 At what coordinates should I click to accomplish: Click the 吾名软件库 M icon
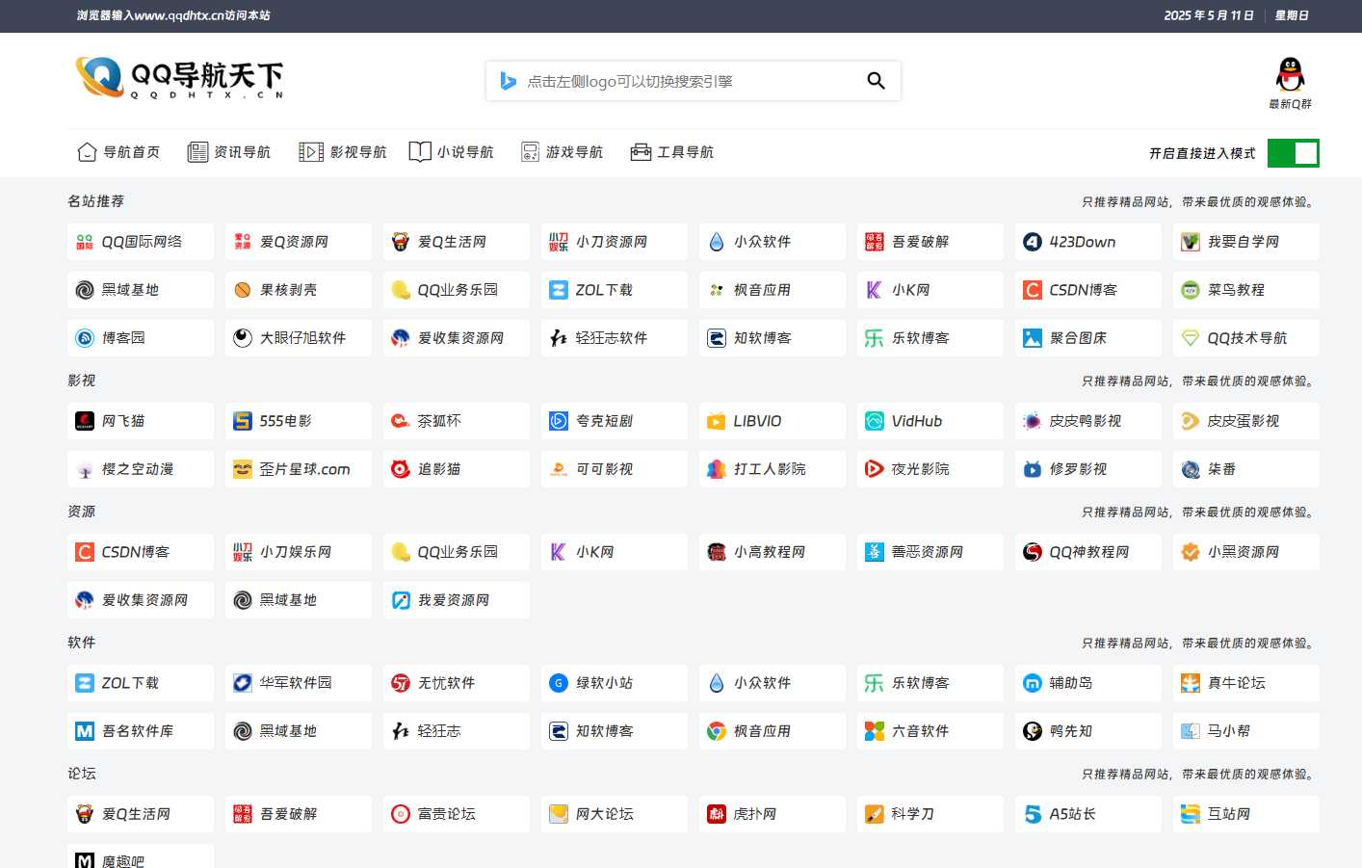point(85,731)
